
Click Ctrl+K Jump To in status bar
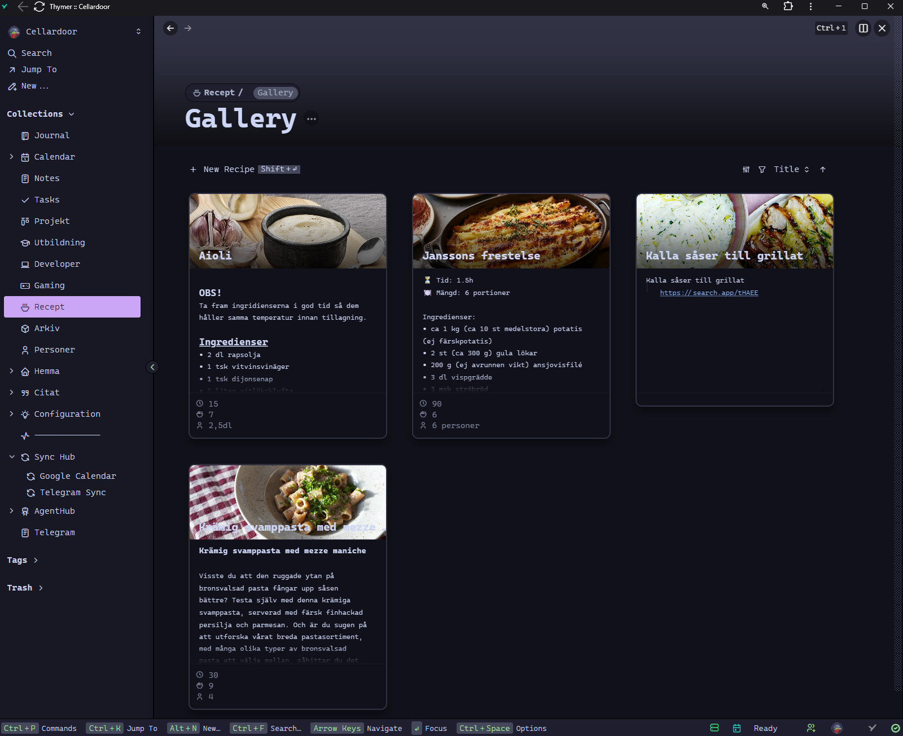[122, 728]
